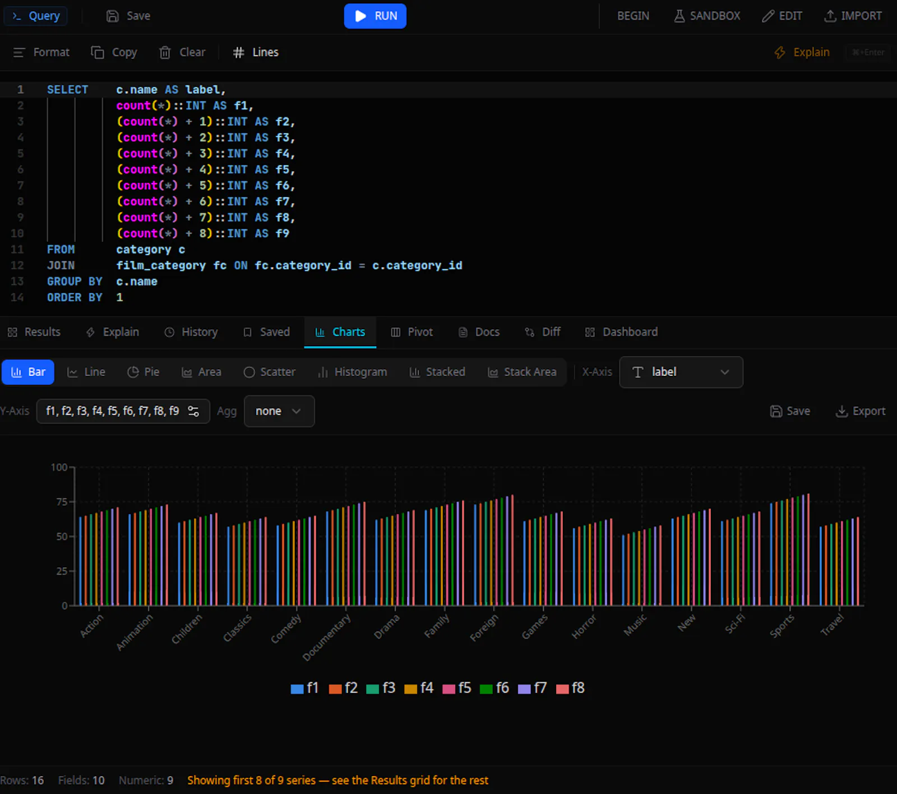Switch to the Results tab

pyautogui.click(x=34, y=332)
